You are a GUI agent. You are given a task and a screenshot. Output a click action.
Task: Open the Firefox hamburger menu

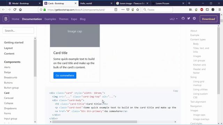point(220,10)
